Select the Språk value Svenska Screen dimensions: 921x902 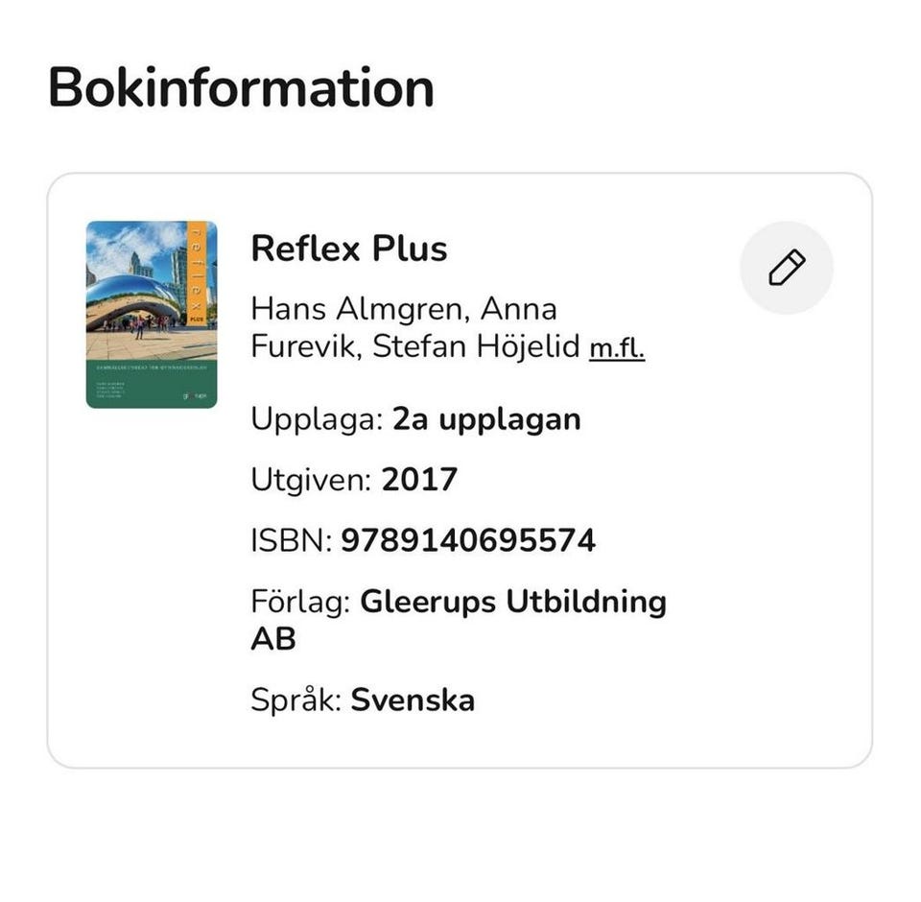[x=414, y=700]
